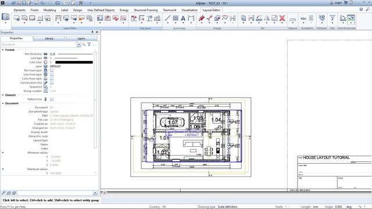Open the Elements ribbon tab
372x209 pixels.
[19, 10]
